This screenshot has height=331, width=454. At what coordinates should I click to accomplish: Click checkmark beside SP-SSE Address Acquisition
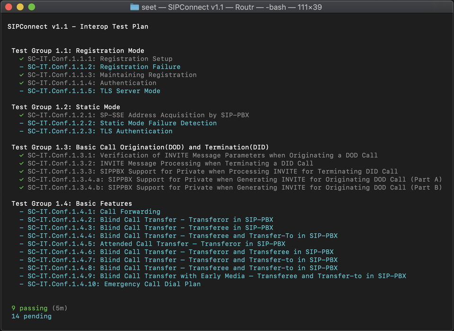click(21, 115)
